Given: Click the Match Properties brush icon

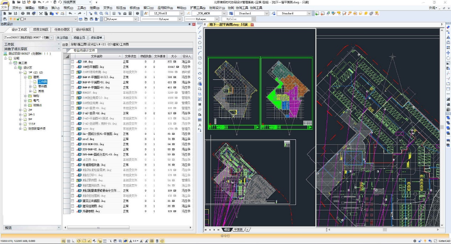Looking at the screenshot, I should coord(57,13).
